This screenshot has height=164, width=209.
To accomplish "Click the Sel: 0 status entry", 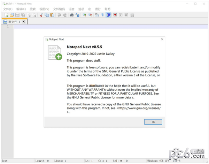I will point(117,161).
